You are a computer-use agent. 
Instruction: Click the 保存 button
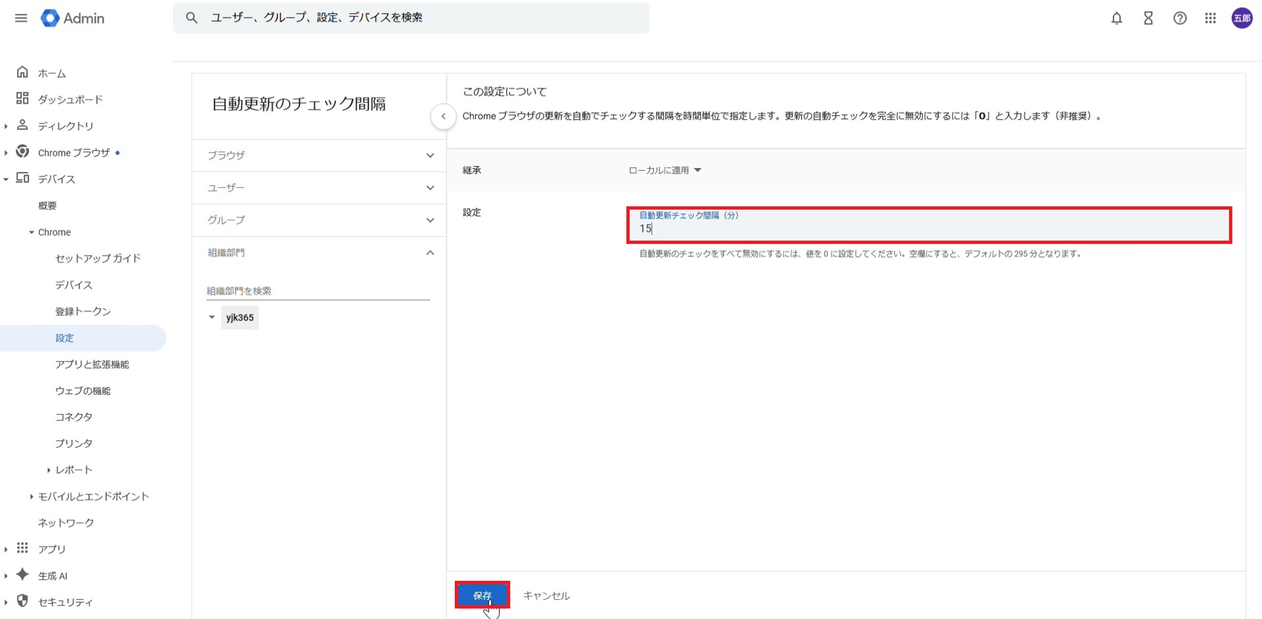[482, 595]
